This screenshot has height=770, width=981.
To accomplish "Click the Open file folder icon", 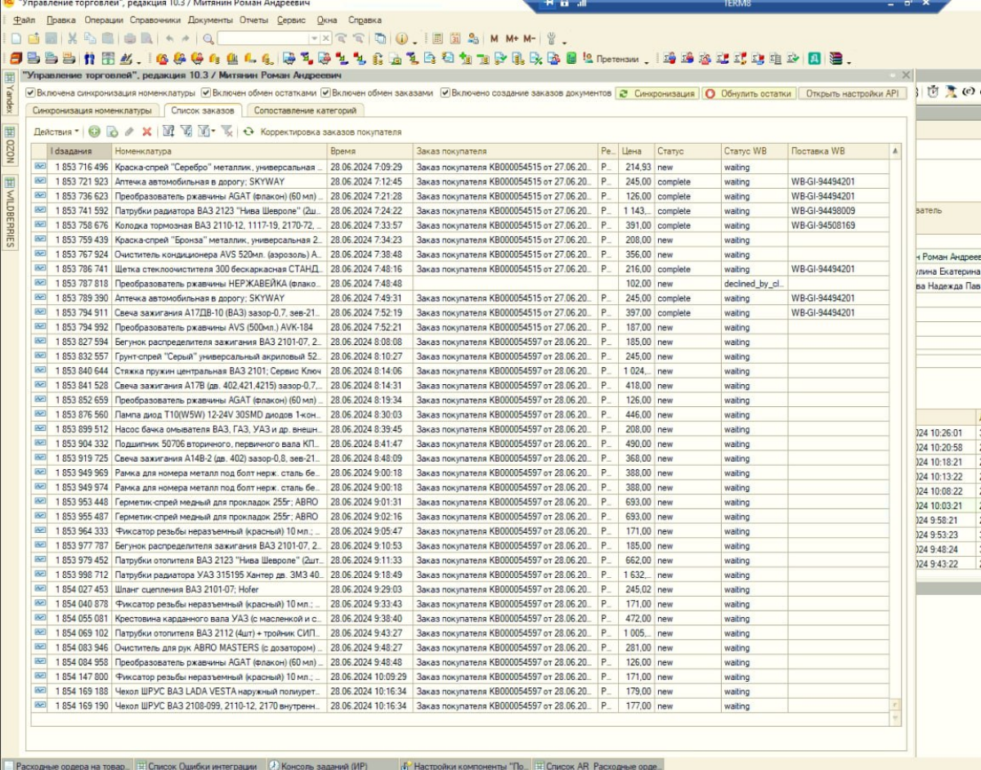I will (34, 38).
